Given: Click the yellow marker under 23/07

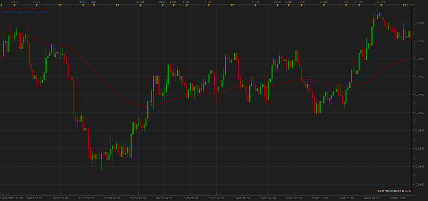Looking at the screenshot, I should coord(14,5).
